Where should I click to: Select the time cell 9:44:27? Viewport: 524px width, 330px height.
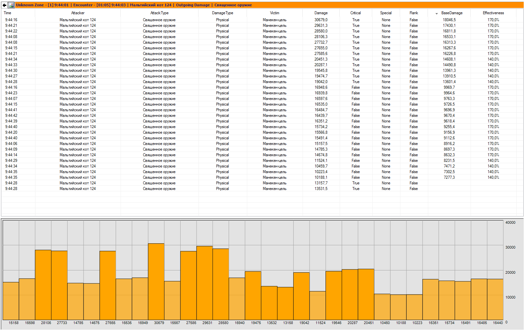point(11,76)
